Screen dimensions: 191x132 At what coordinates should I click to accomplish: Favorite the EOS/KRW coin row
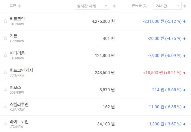coord(5,90)
